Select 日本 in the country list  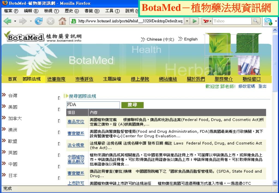point(13,175)
